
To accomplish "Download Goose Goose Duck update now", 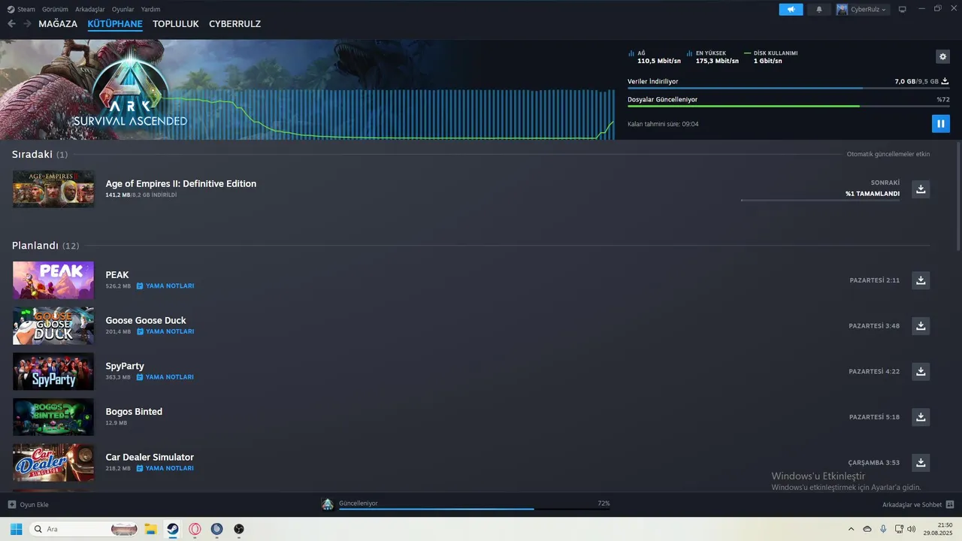I will (x=921, y=326).
